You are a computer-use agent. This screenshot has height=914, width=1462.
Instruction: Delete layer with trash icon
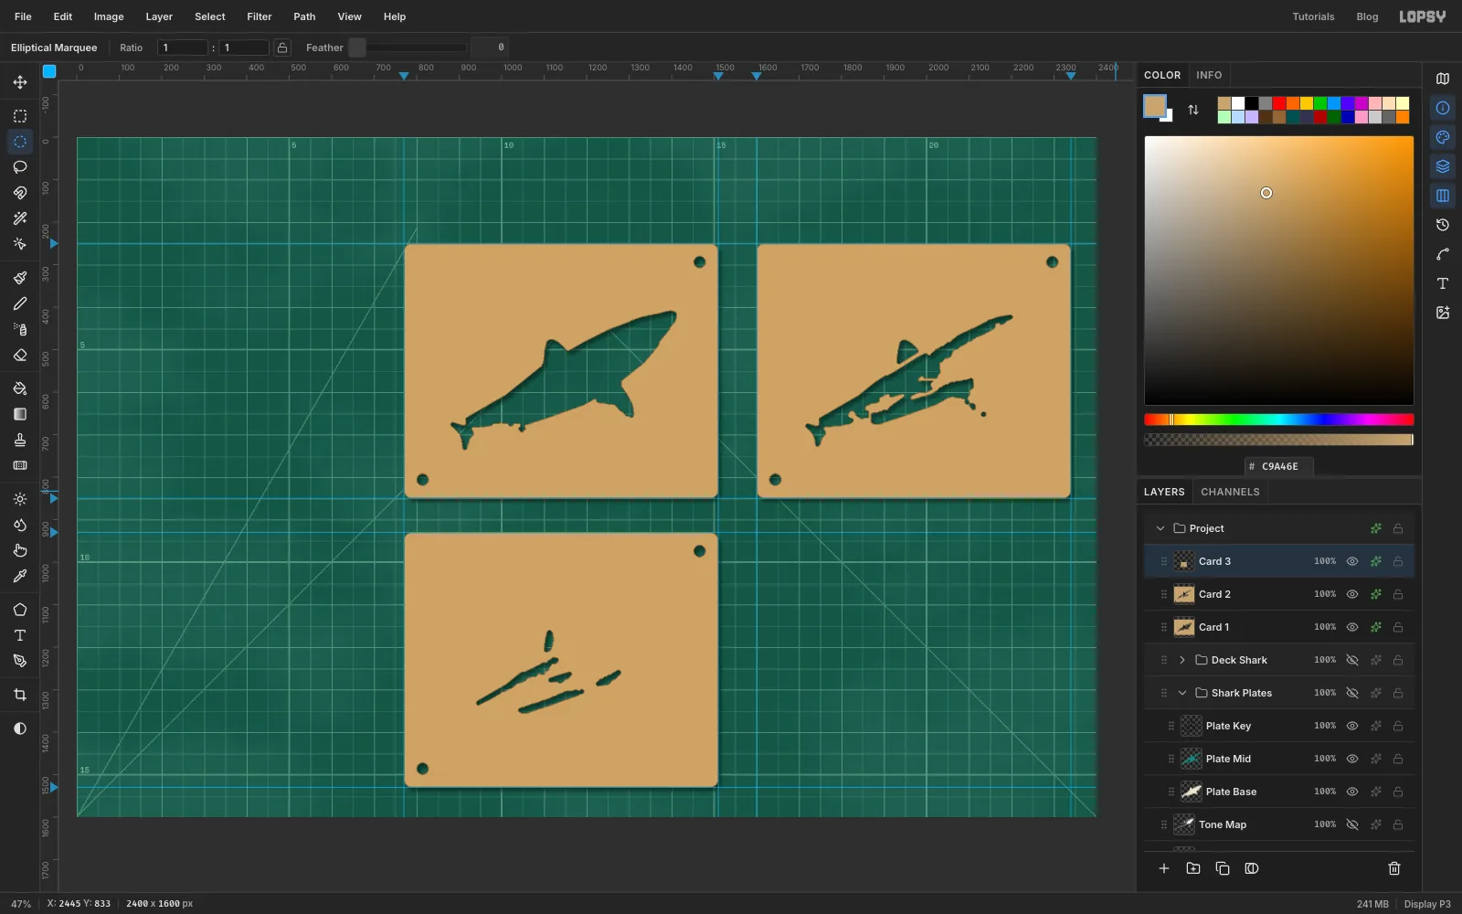[x=1394, y=868]
